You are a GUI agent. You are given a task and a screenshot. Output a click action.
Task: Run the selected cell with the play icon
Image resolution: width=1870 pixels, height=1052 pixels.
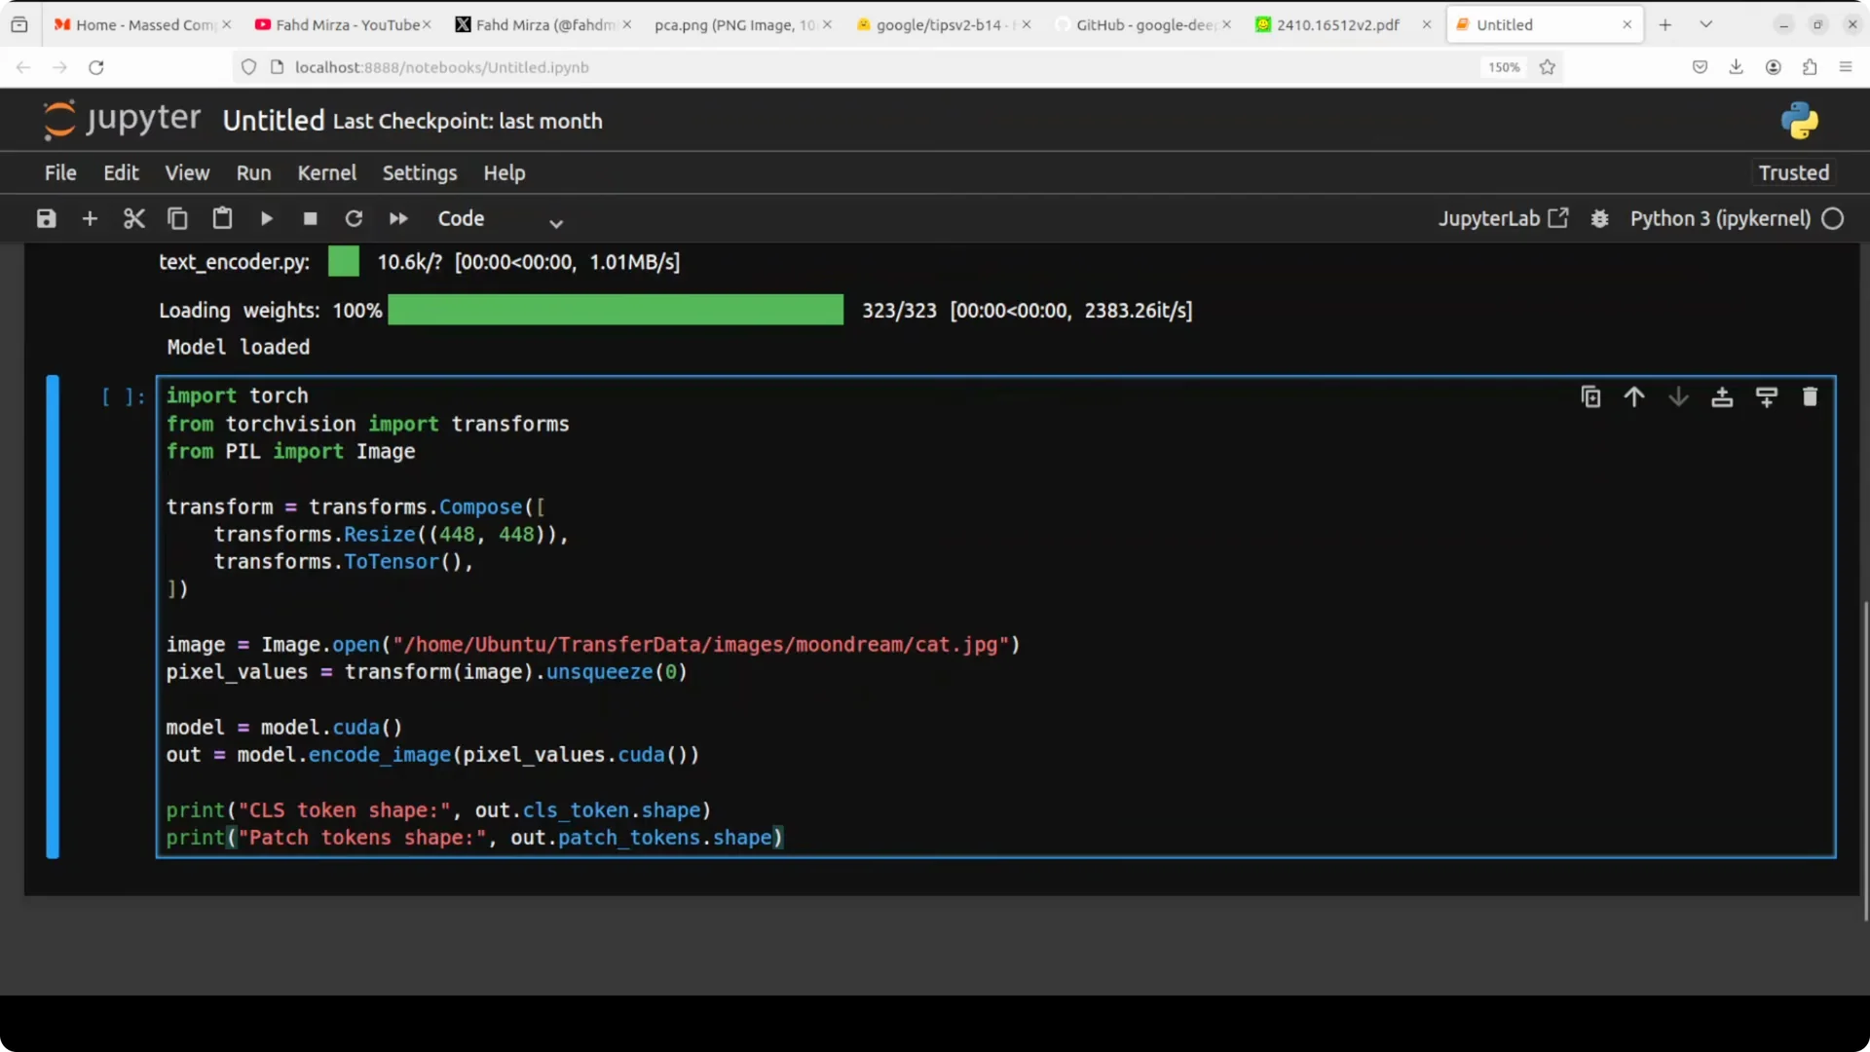click(266, 218)
